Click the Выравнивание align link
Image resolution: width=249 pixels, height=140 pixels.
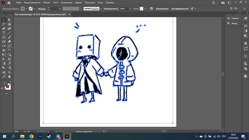click(x=162, y=9)
